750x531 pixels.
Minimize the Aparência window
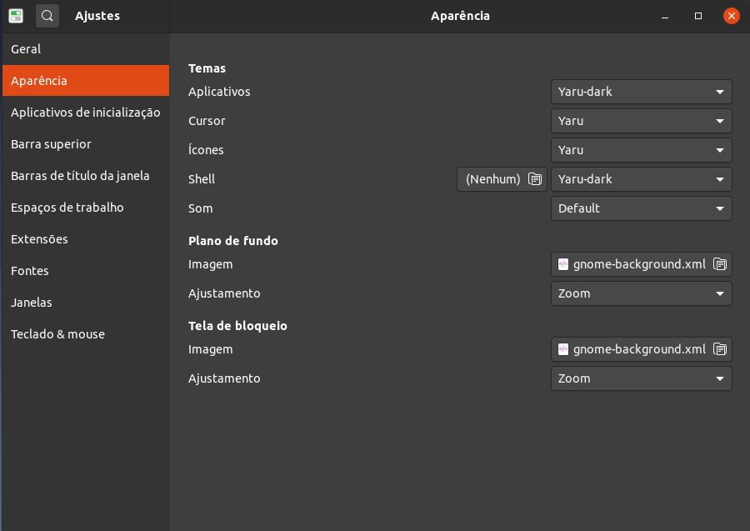(666, 16)
